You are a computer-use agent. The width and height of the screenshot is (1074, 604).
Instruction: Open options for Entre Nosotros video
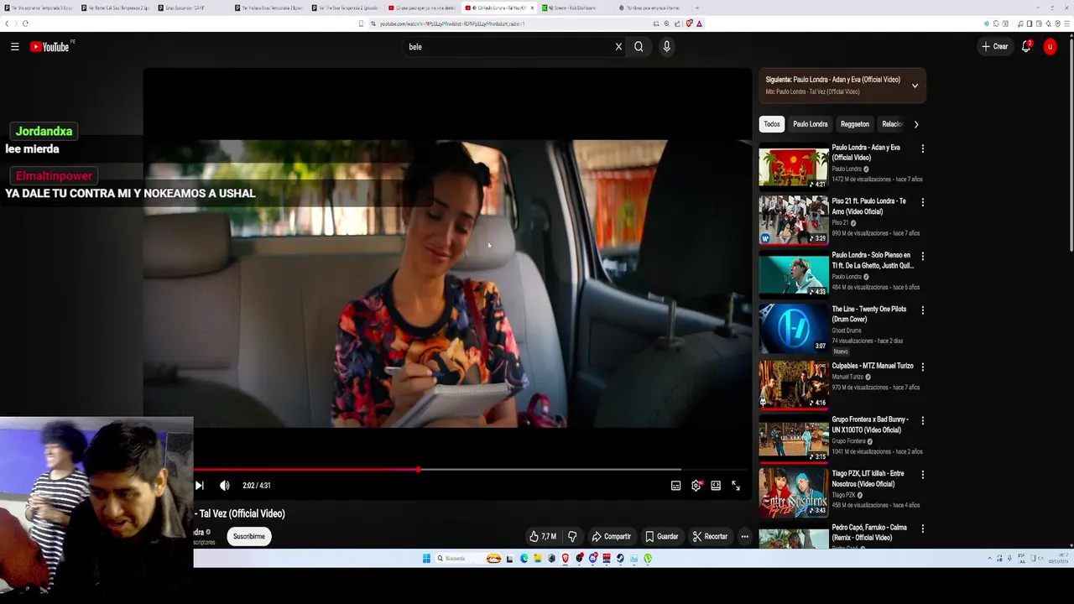click(x=922, y=475)
